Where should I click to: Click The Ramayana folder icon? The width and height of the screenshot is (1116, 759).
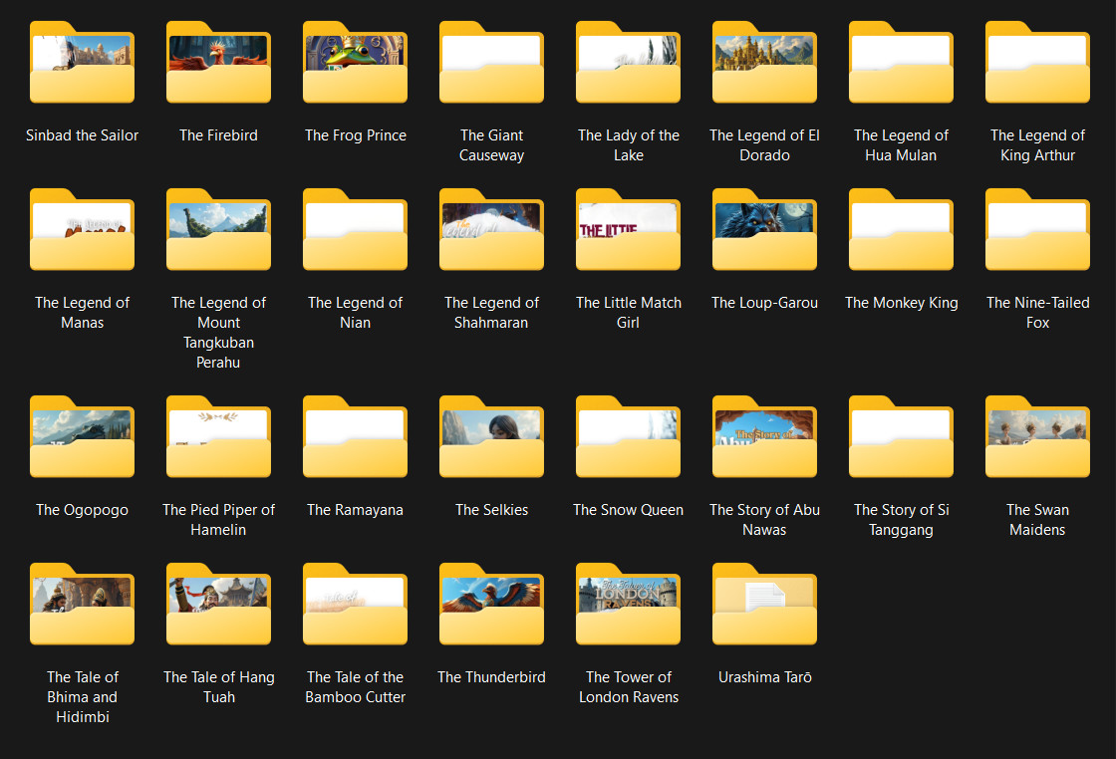[x=355, y=436]
